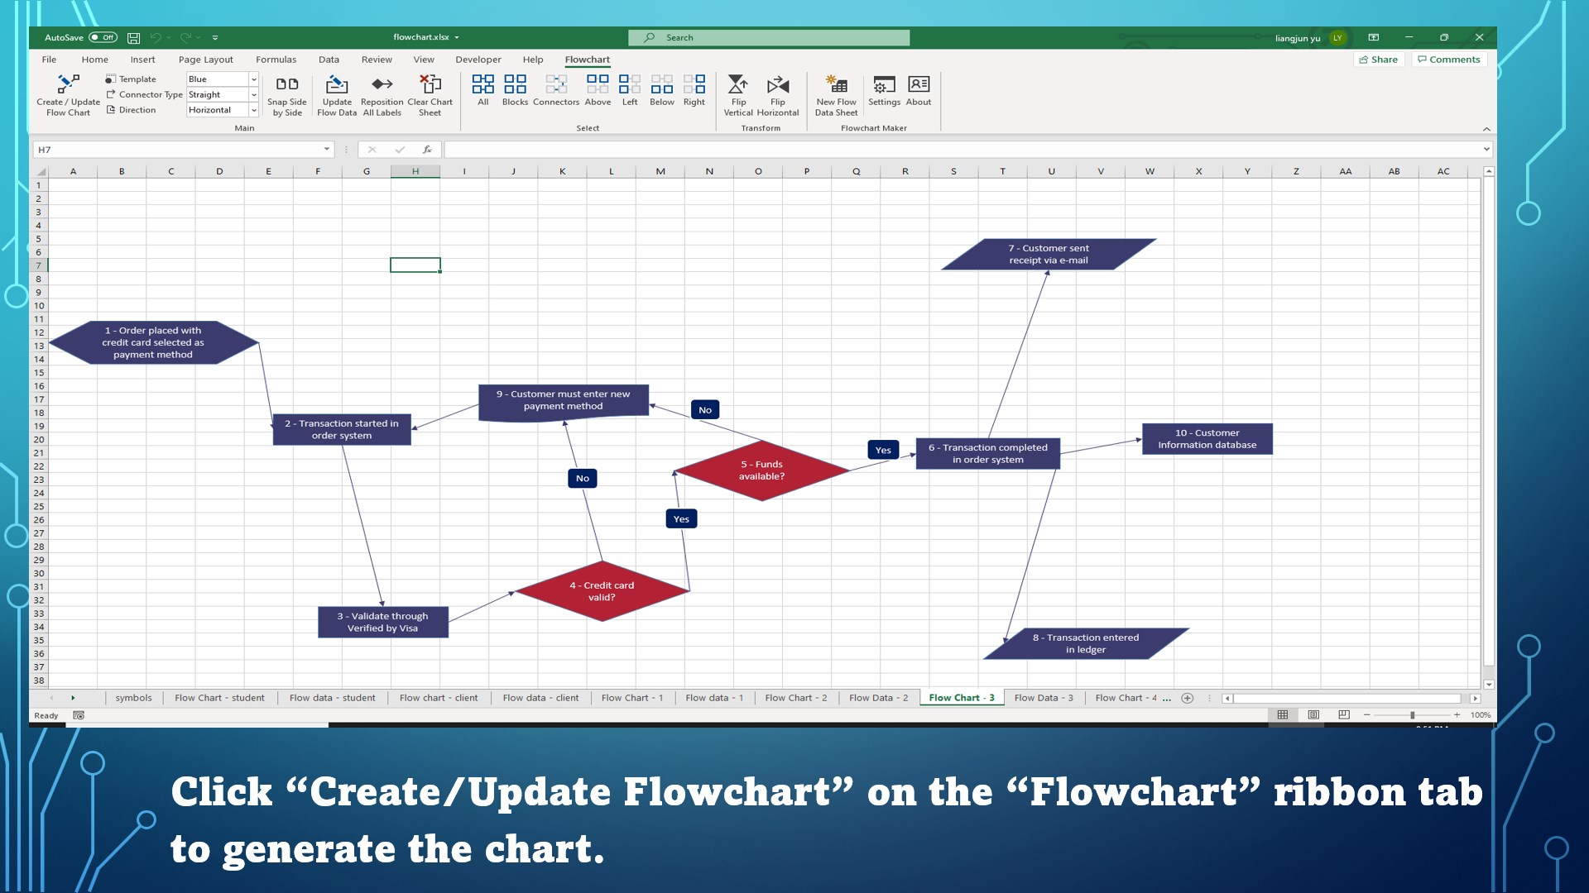Open the Blue template dropdown

254,79
